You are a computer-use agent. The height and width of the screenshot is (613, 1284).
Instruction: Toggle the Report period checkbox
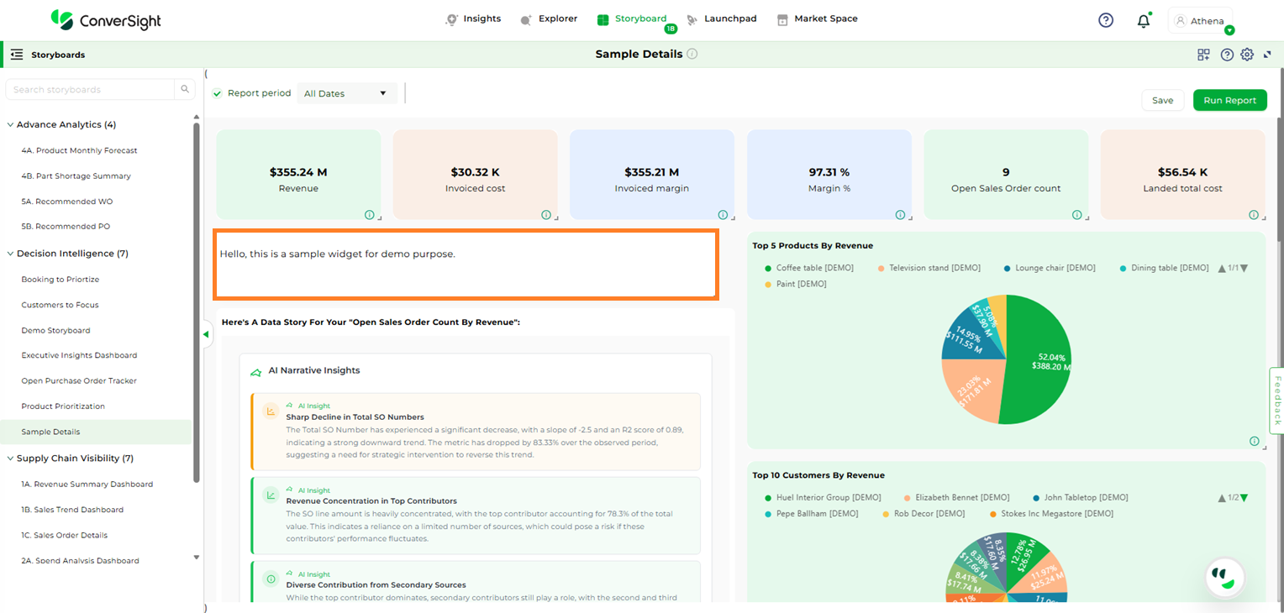click(x=218, y=93)
